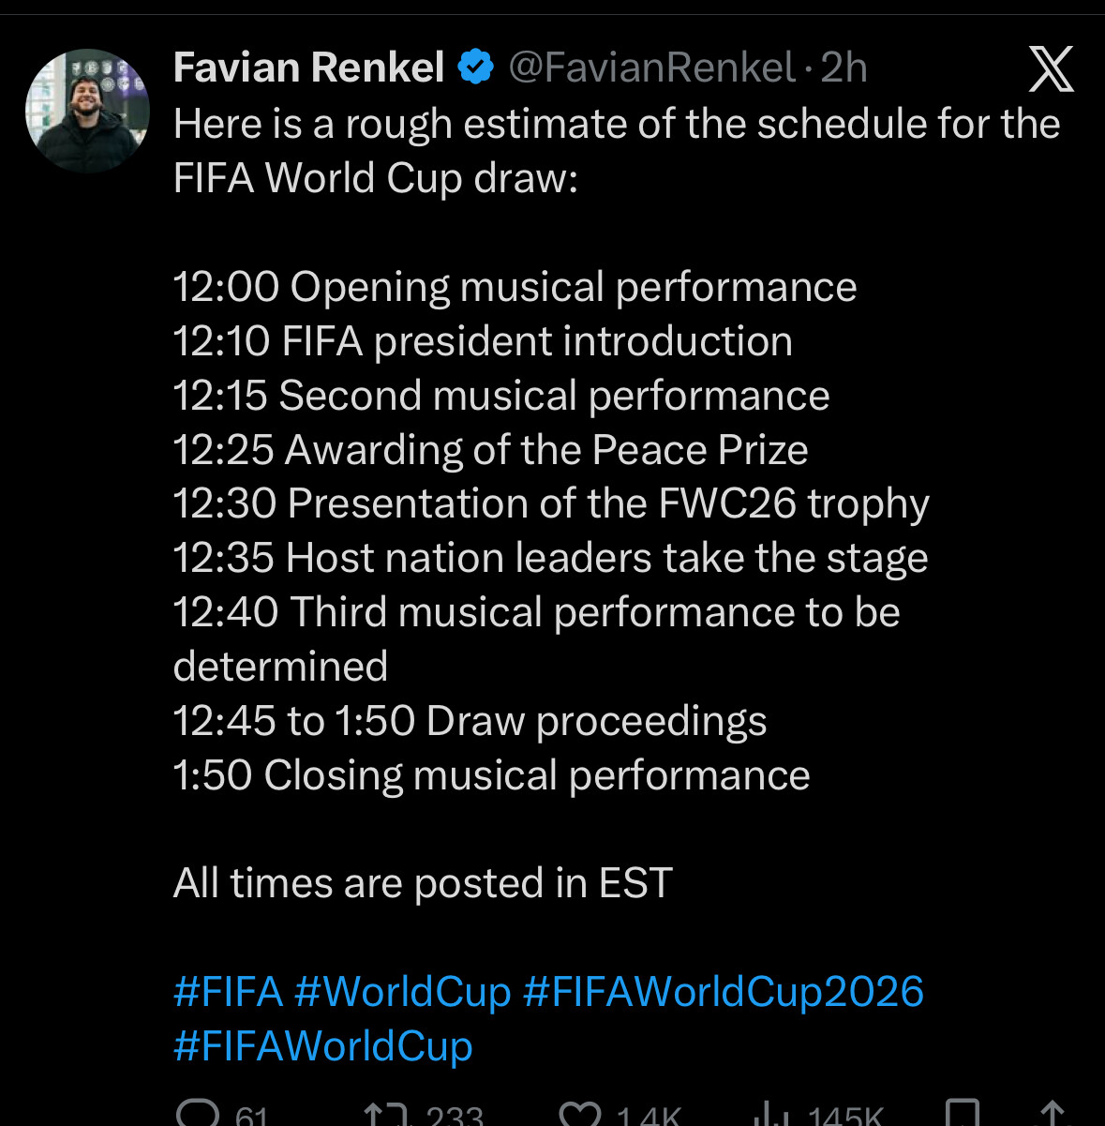Screen dimensions: 1105x1126
Task: Like the tweet with heart icon
Action: (580, 1115)
